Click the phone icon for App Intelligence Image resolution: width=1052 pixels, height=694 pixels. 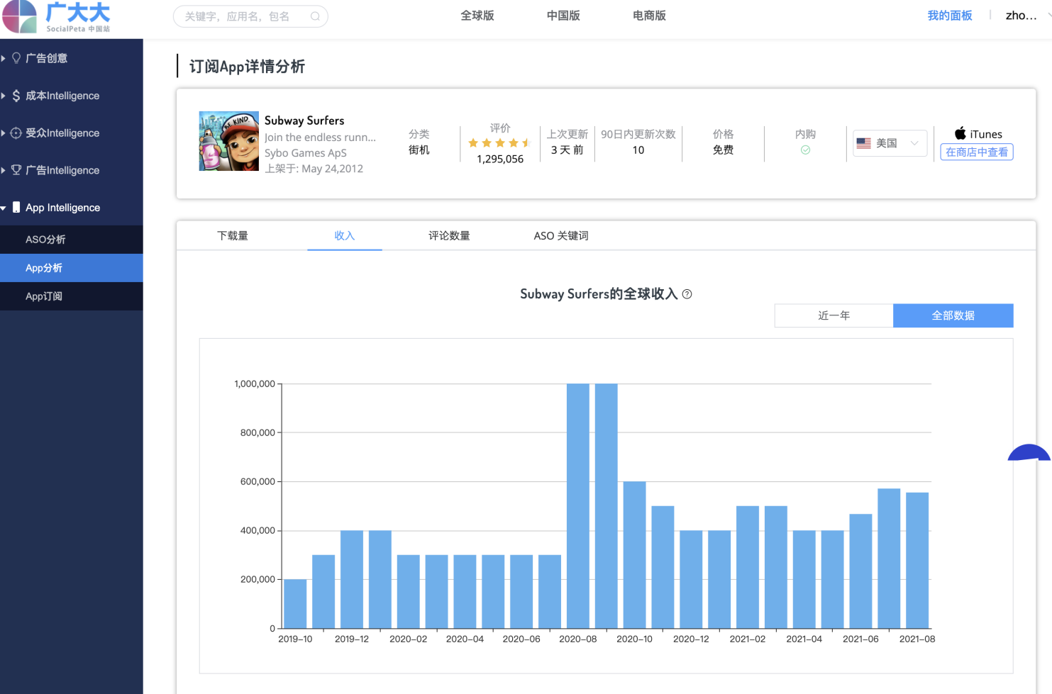(16, 207)
